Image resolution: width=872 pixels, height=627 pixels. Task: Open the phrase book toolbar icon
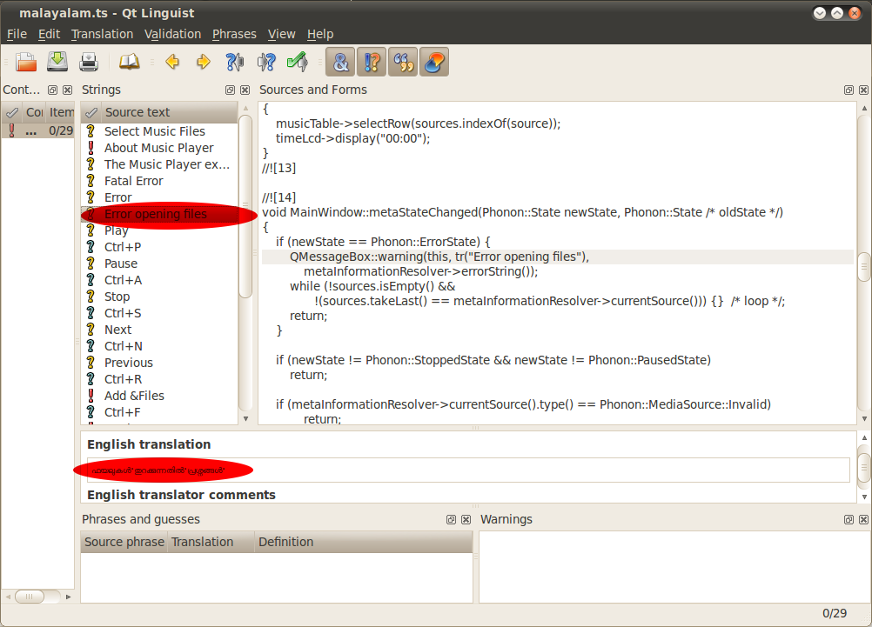tap(130, 62)
